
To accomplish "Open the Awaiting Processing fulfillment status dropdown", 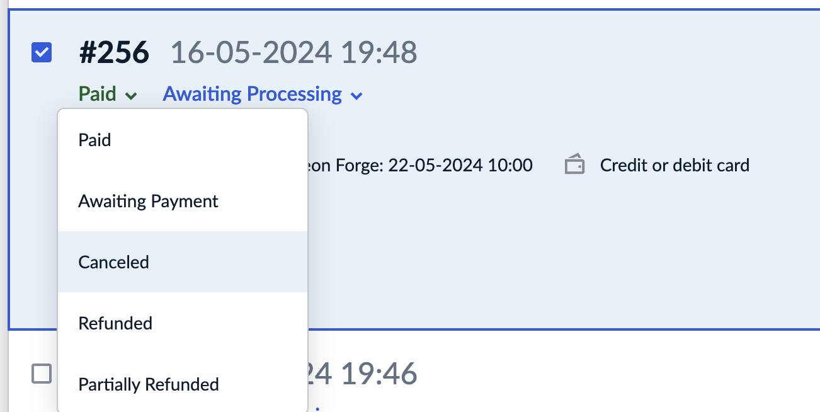I will [x=253, y=94].
